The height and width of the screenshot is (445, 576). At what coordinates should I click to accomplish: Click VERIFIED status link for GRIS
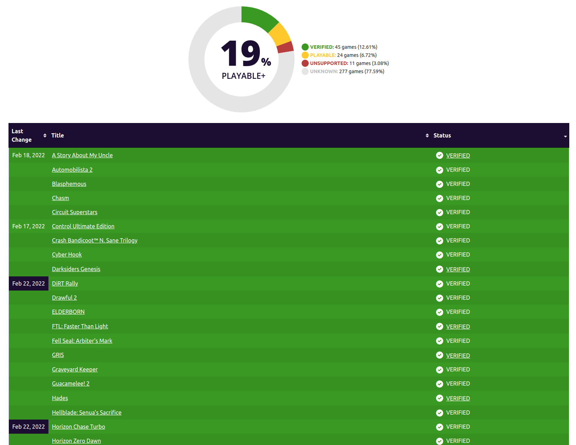[458, 356]
